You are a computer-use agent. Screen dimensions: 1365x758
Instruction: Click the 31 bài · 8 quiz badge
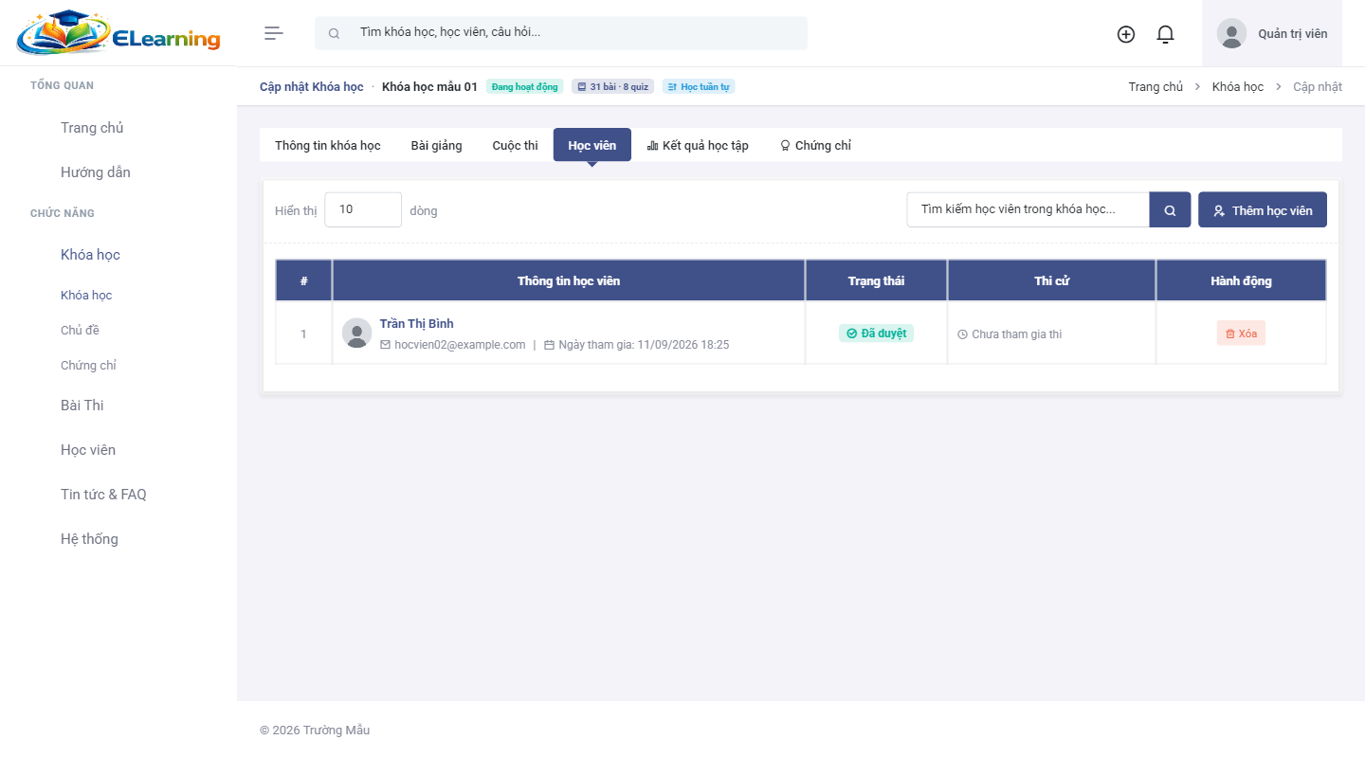tap(612, 86)
